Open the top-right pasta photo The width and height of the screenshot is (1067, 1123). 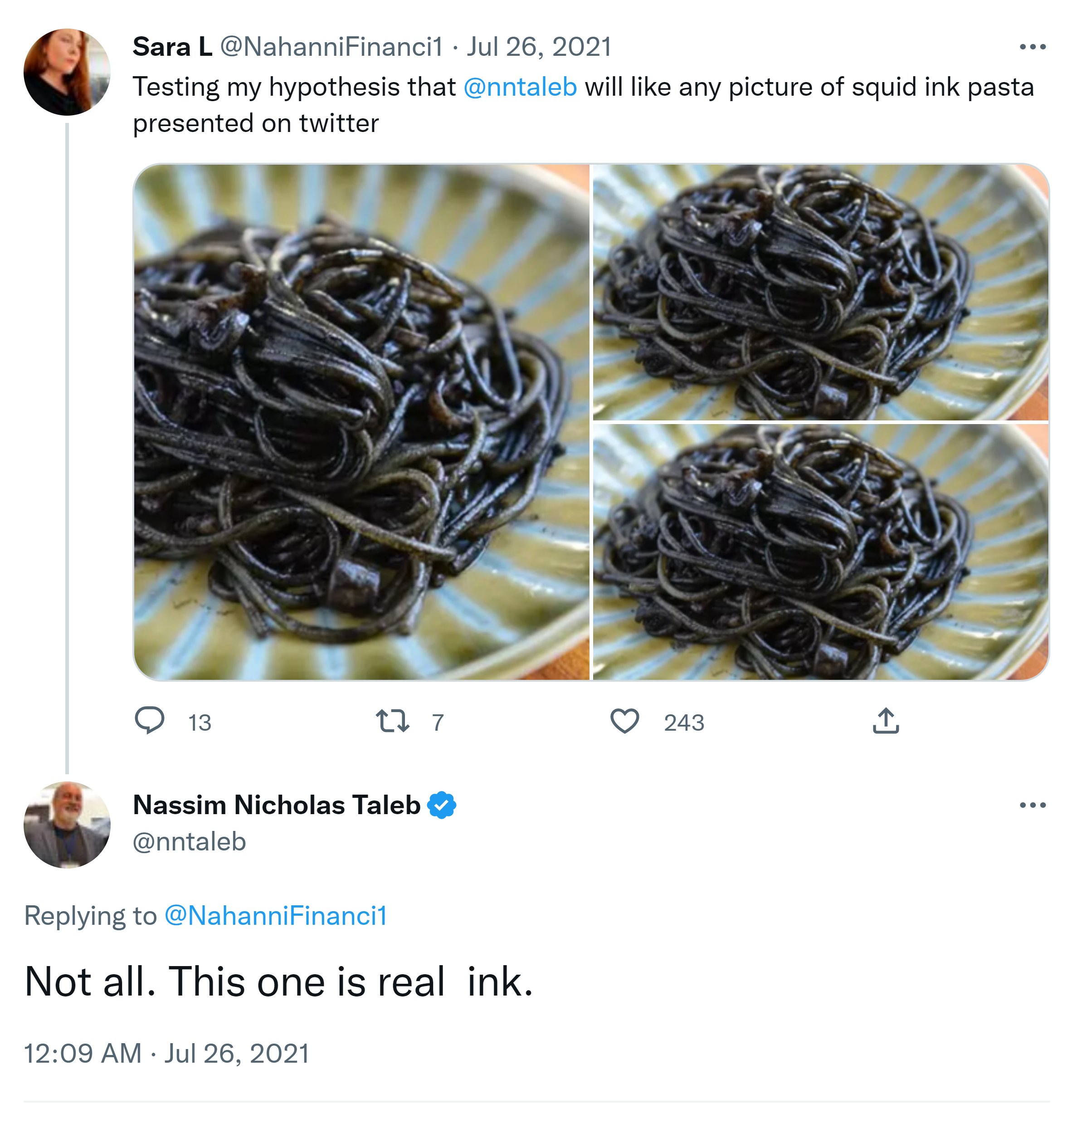(820, 293)
